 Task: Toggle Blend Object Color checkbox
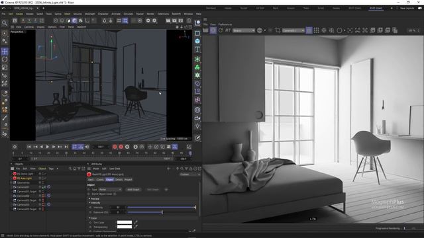pyautogui.click(x=115, y=194)
